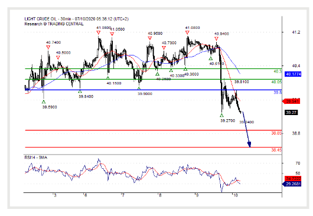The image size is (313, 216).
Task: Click the date axis label 8
Action: (160, 195)
